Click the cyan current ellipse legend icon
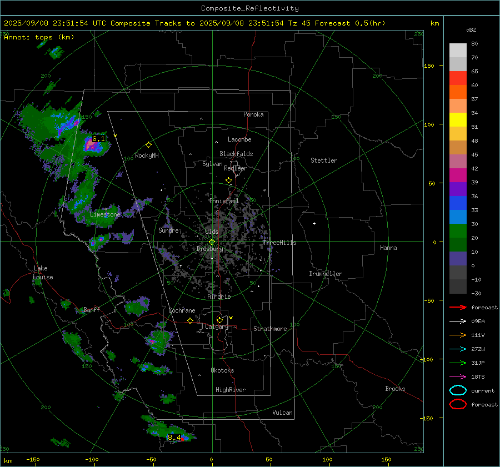Screen dimensions: 500x467 458,390
